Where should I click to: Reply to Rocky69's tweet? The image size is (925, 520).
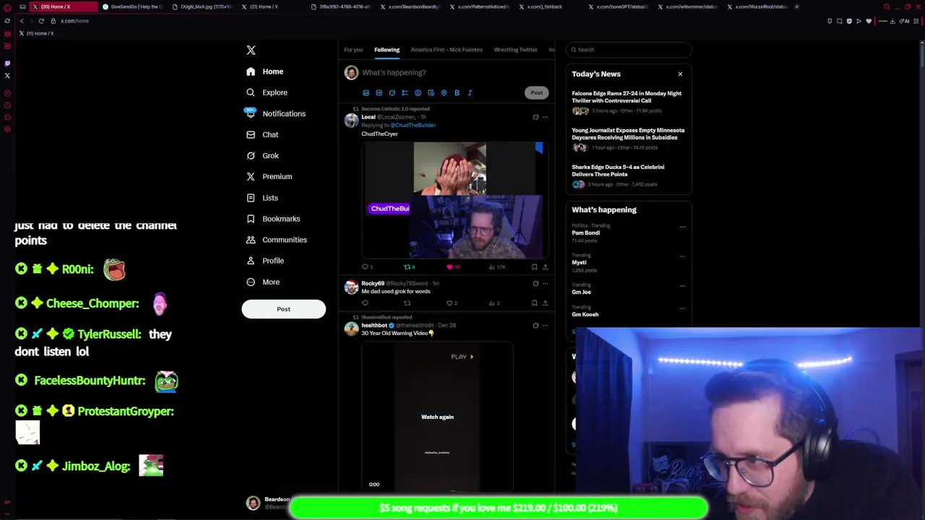pyautogui.click(x=365, y=303)
